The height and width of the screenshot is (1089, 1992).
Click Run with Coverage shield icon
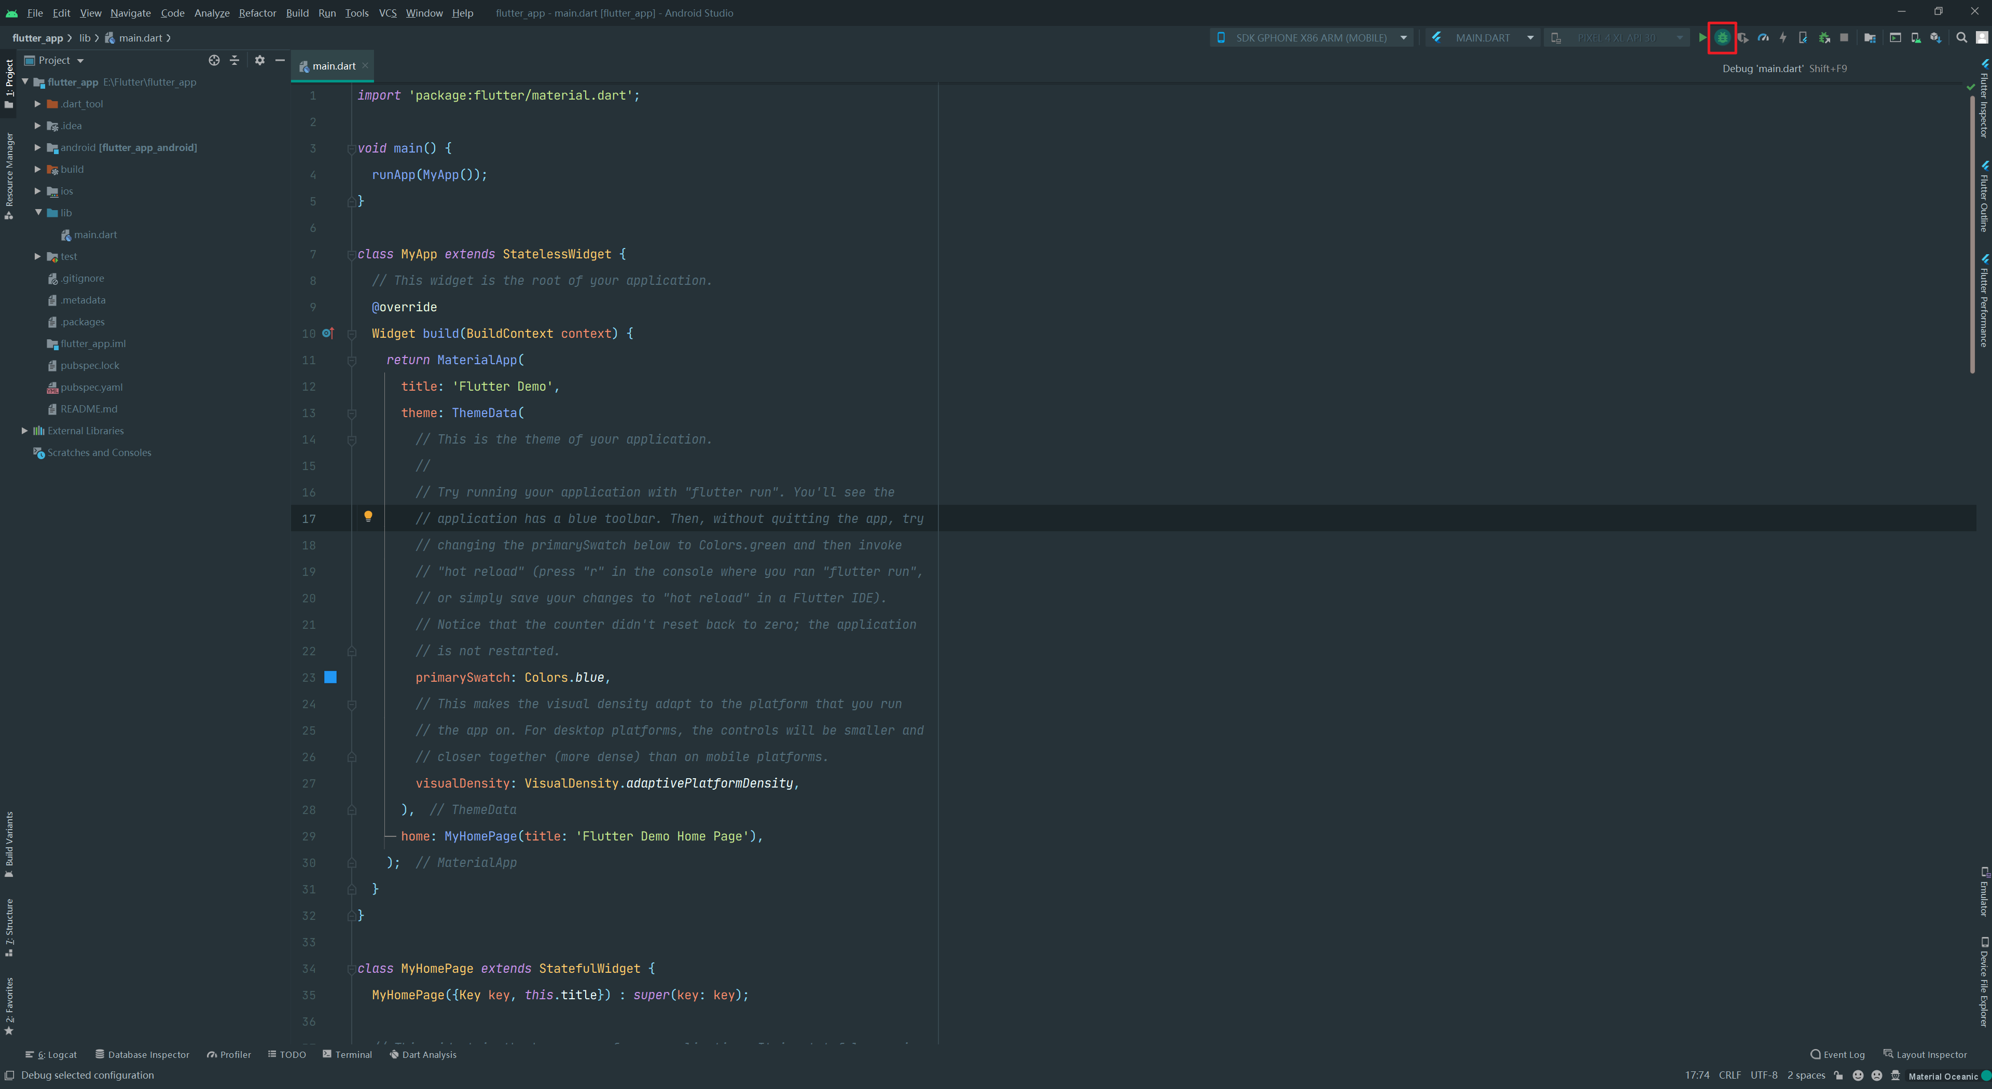coord(1742,37)
